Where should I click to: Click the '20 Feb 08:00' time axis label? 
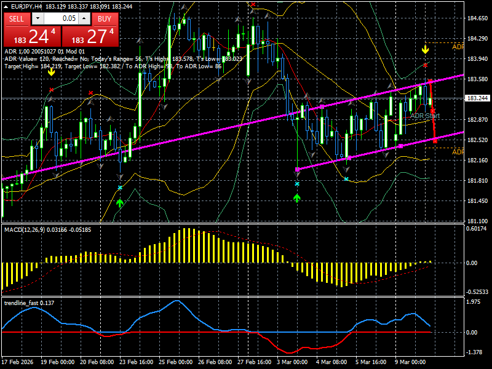pyautogui.click(x=97, y=362)
